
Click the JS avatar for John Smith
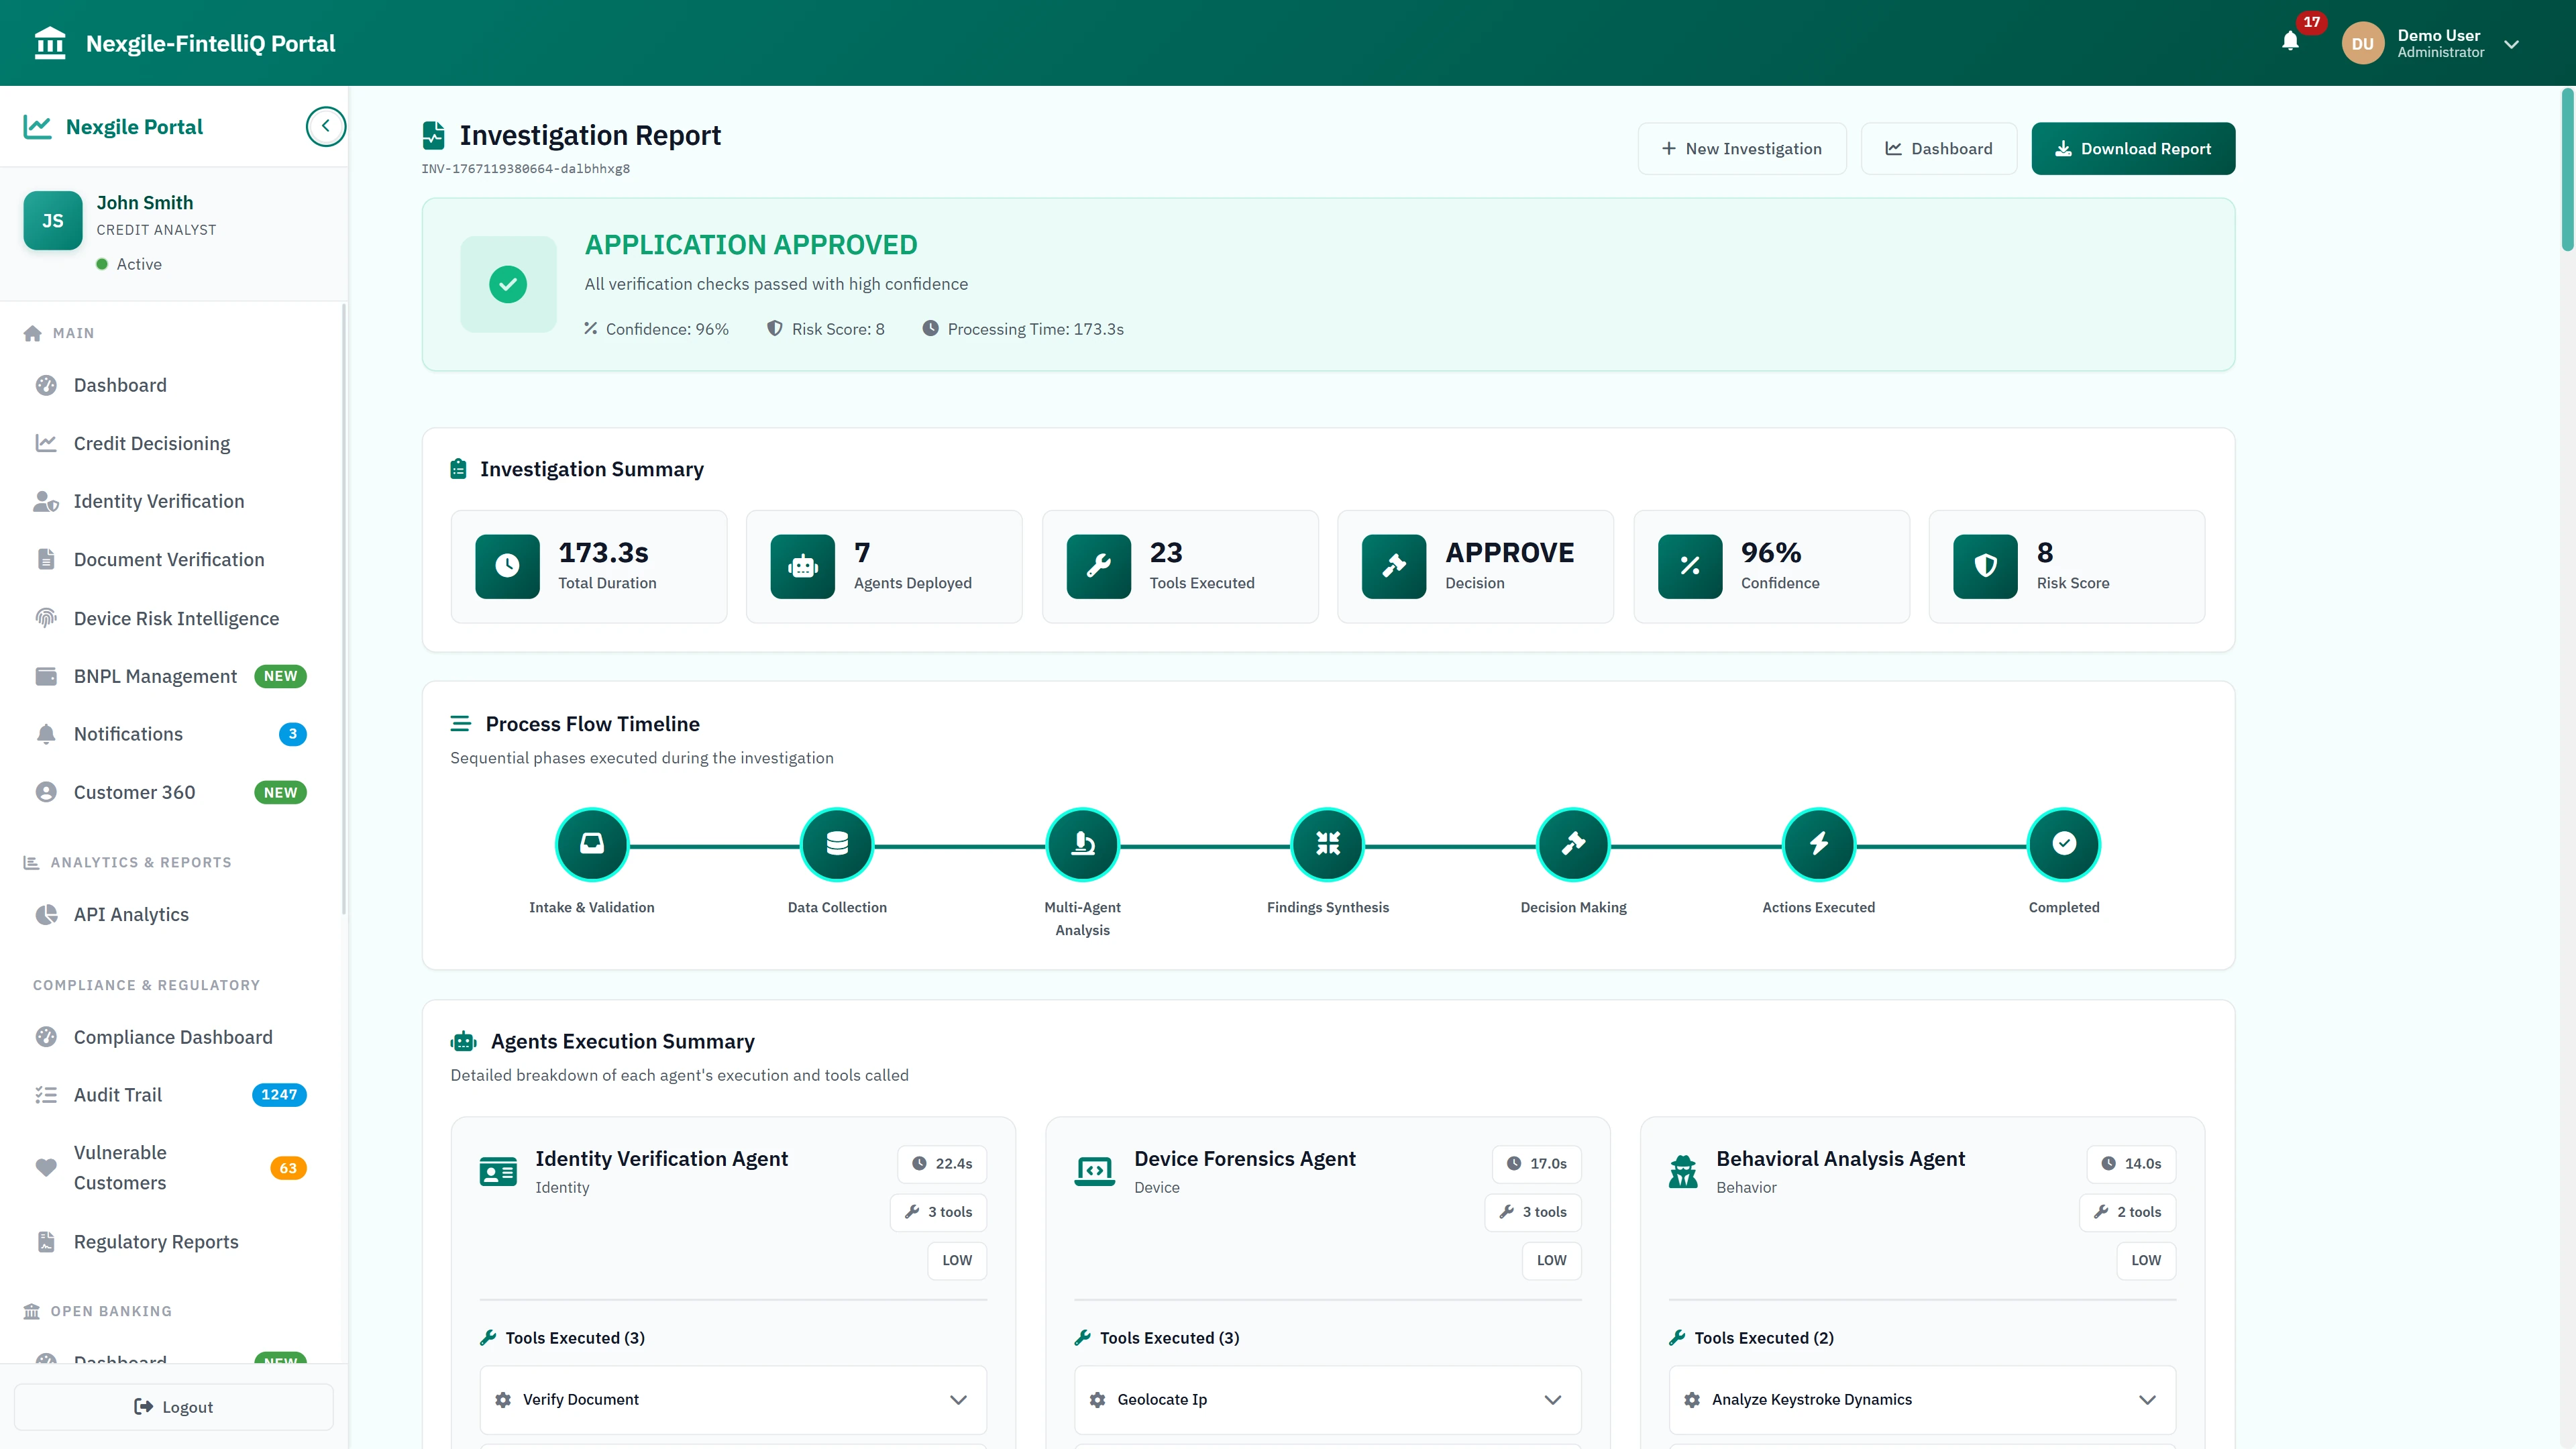[x=52, y=220]
